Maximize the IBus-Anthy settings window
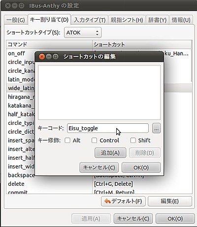 [21, 6]
